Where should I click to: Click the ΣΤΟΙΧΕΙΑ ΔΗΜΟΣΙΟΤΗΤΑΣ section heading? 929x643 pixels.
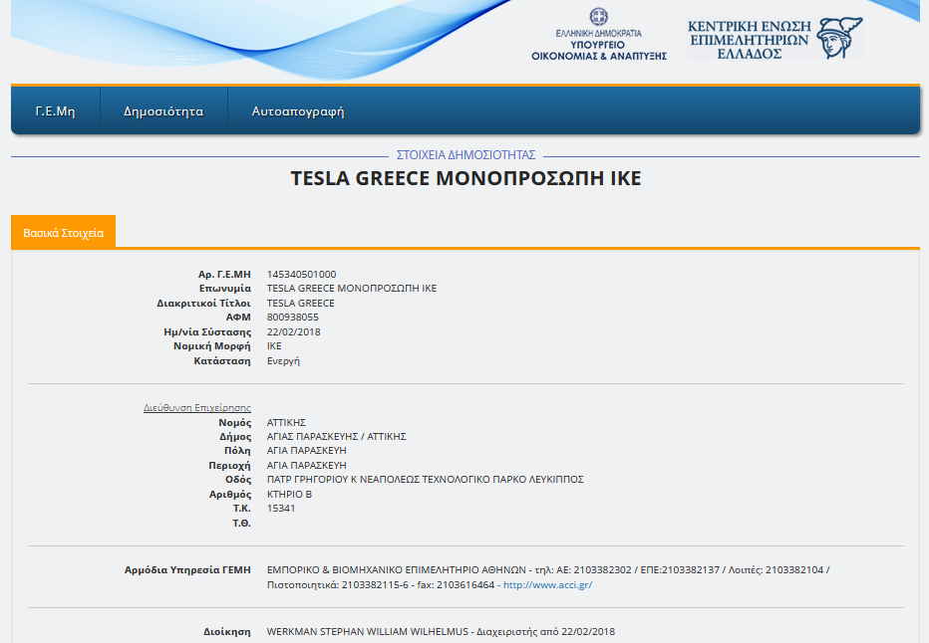click(x=465, y=155)
